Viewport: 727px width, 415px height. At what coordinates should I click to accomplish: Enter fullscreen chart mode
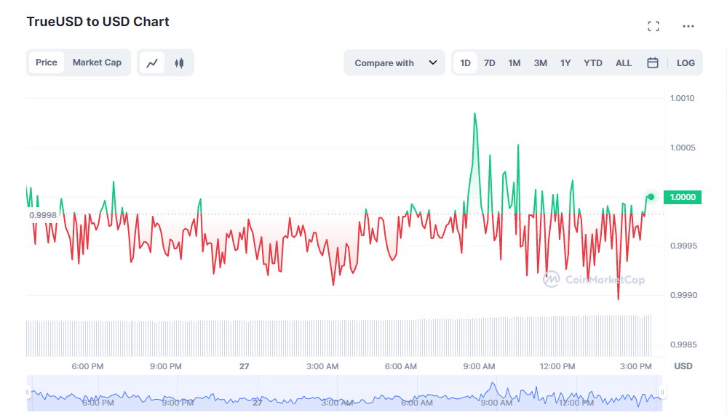653,26
